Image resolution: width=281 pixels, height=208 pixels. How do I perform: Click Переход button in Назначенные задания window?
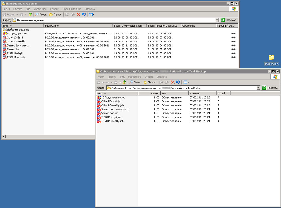coord(229,20)
